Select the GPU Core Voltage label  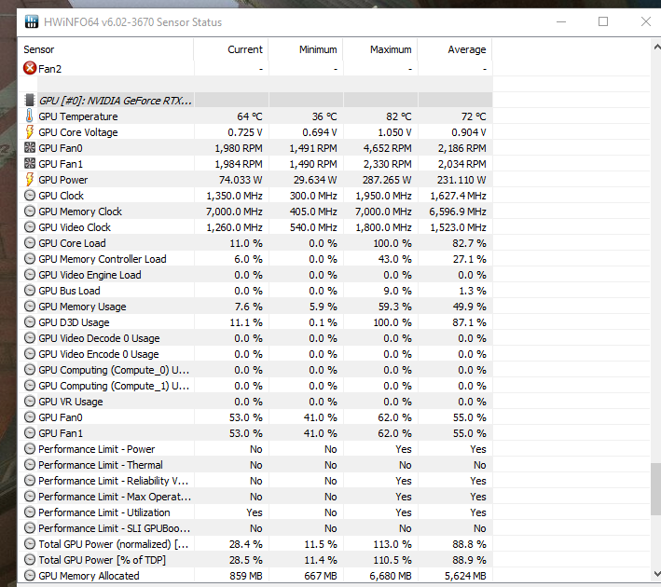pyautogui.click(x=78, y=132)
